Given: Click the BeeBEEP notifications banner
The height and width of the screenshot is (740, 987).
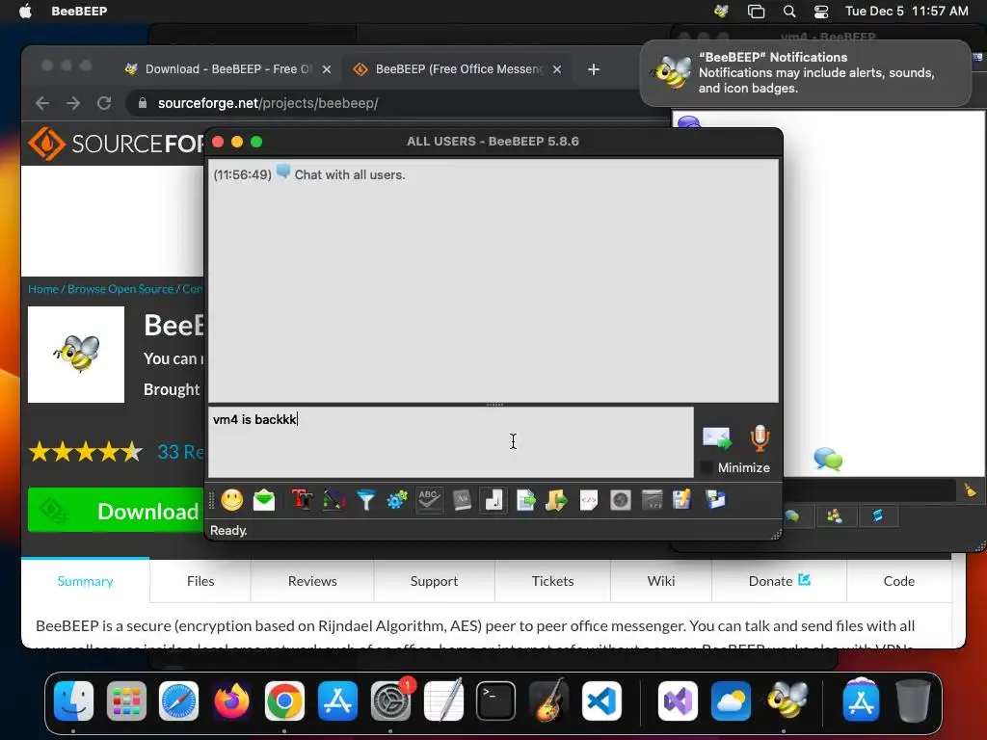Looking at the screenshot, I should pos(806,73).
